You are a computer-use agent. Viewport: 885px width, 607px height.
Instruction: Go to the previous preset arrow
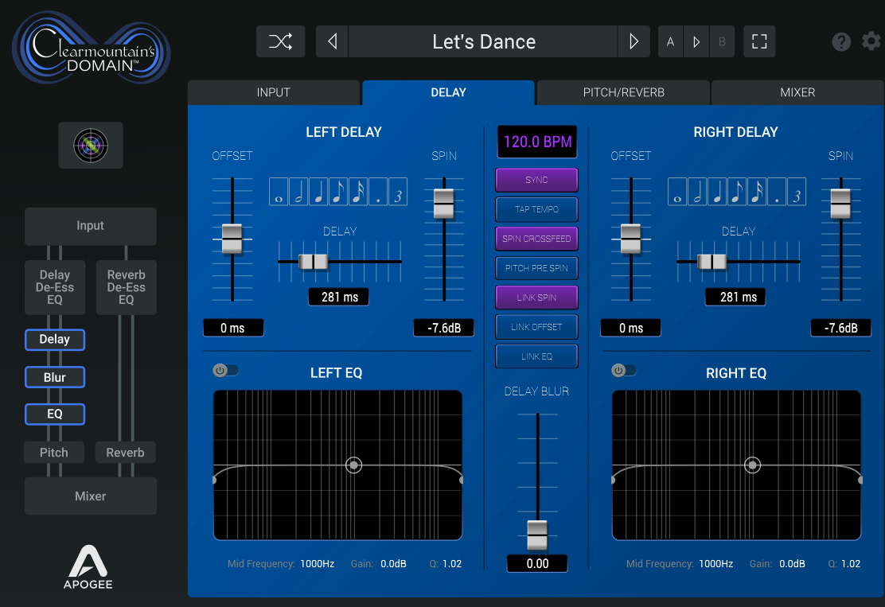tap(333, 41)
